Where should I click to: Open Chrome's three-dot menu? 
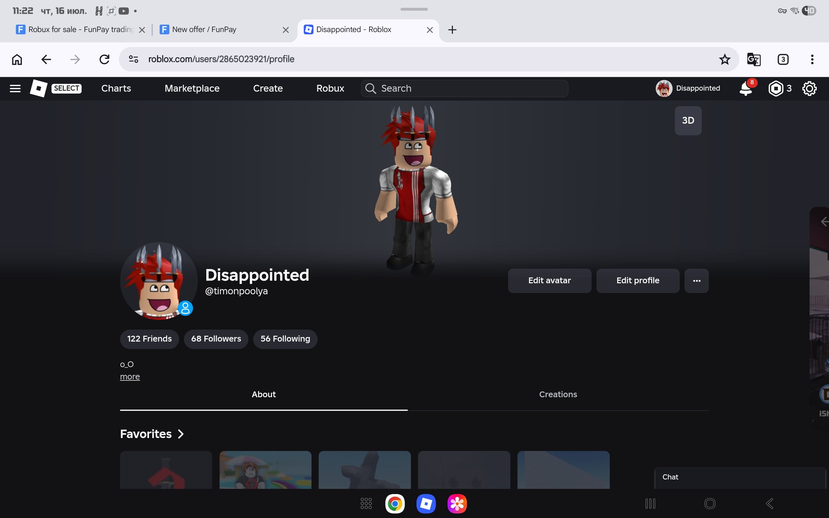tap(812, 59)
